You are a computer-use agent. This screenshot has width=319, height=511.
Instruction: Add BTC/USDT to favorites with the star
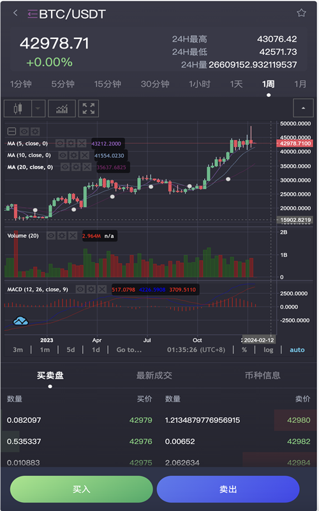[x=301, y=13]
